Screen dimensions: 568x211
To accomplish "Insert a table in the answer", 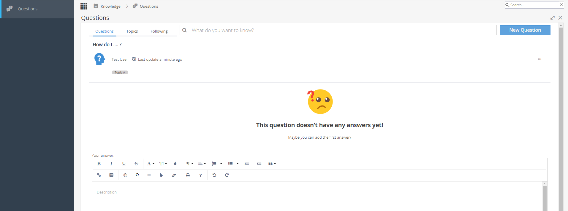I will point(111,175).
